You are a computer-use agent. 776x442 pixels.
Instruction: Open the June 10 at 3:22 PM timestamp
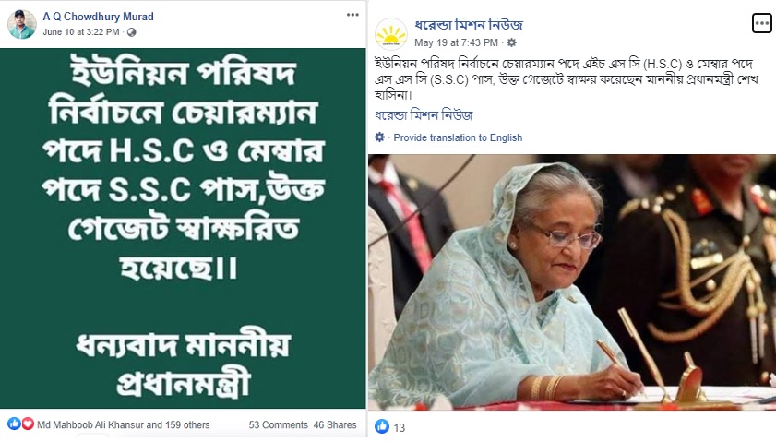point(81,32)
